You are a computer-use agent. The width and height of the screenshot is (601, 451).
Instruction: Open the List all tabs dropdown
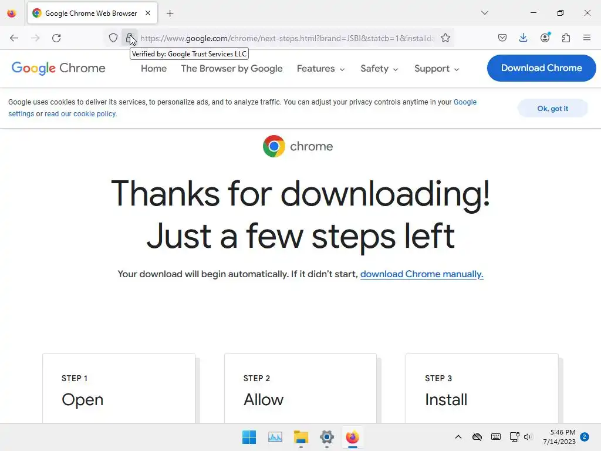485,13
